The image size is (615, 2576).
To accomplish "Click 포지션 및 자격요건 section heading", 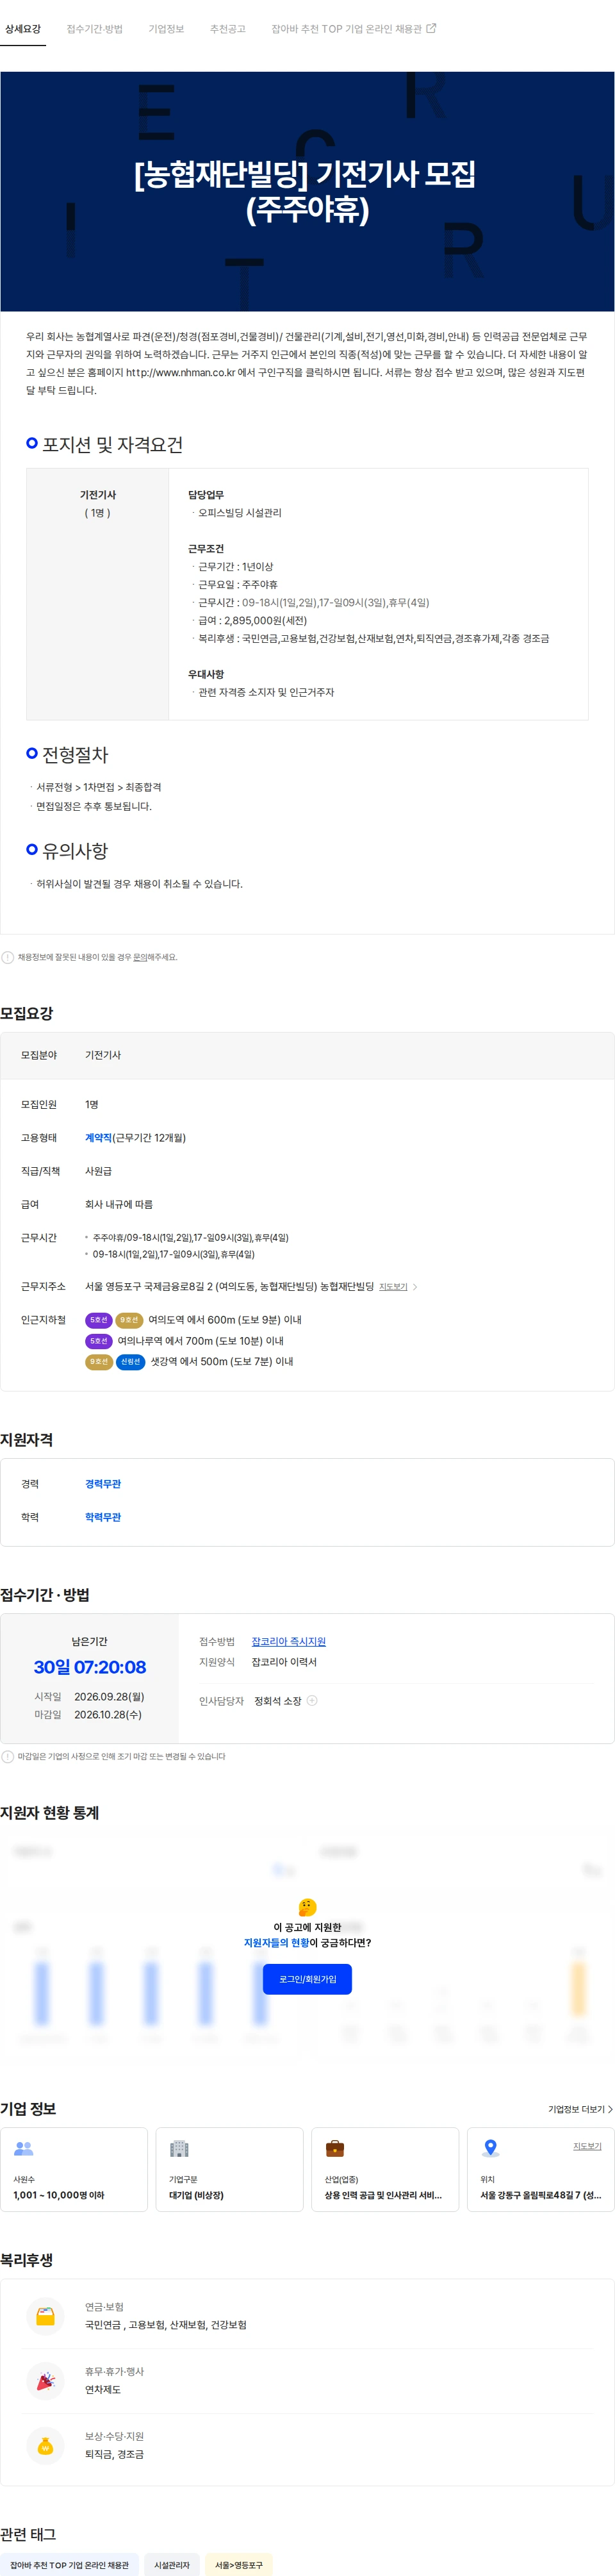I will pos(112,444).
